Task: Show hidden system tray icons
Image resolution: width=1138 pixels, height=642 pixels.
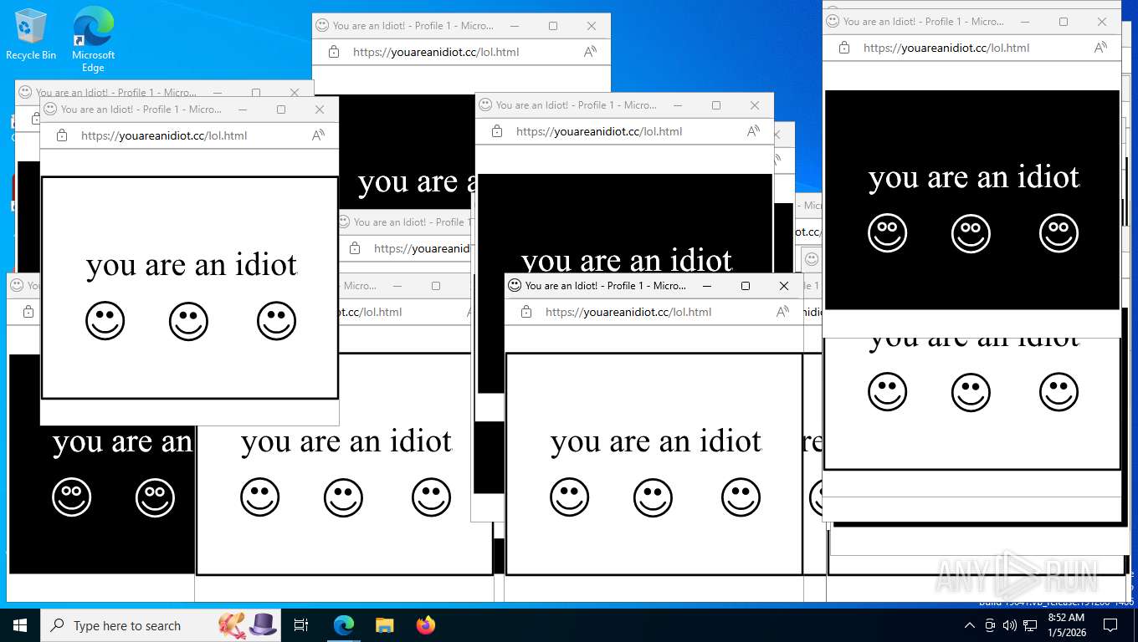Action: [x=970, y=625]
